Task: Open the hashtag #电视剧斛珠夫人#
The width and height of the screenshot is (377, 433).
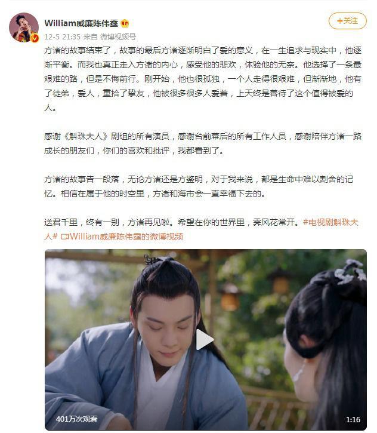Action: (330, 222)
